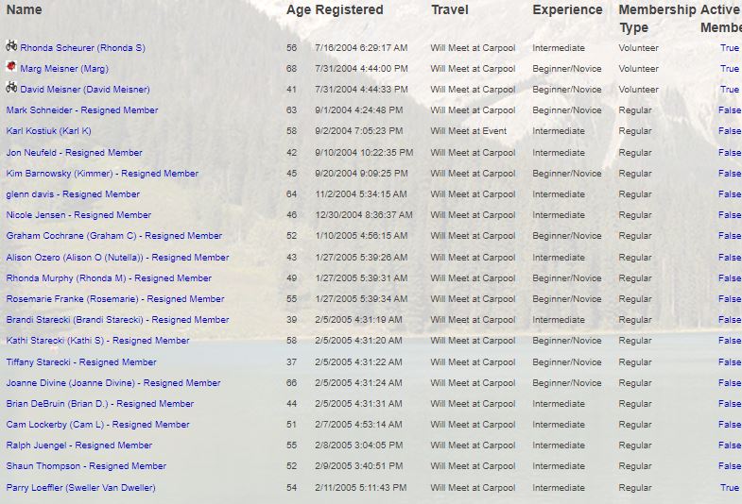Click the ladybug icon beside Marg Meisner

[x=11, y=67]
